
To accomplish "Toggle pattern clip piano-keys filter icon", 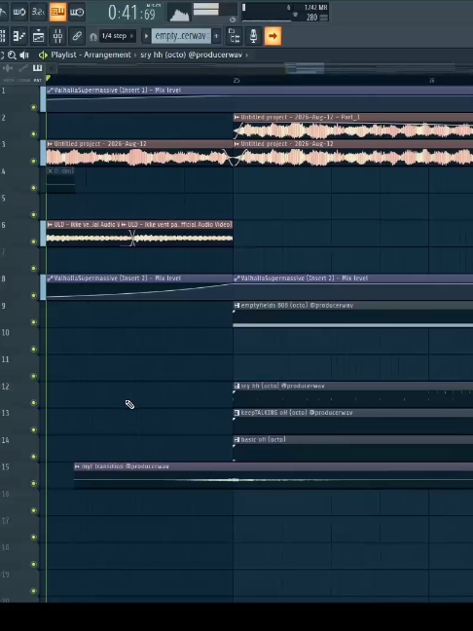I will tap(37, 68).
